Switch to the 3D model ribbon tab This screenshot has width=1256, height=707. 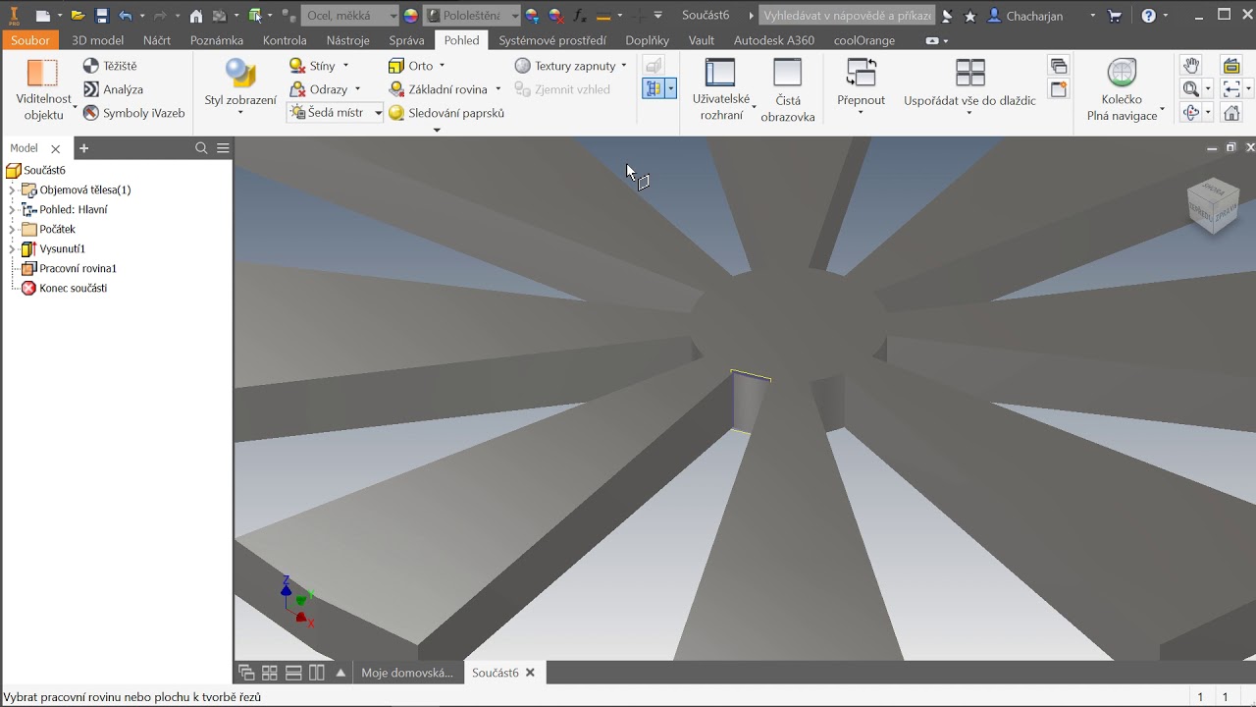(98, 40)
